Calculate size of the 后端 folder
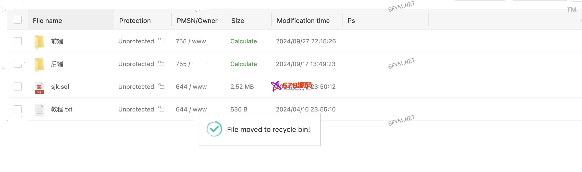This screenshot has width=582, height=172. coord(244,64)
